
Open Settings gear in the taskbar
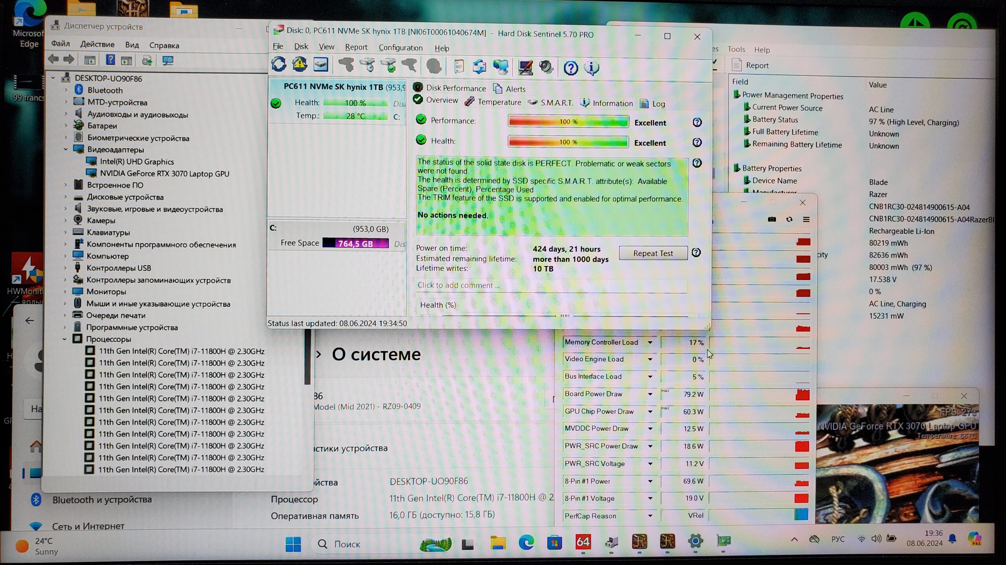pos(695,541)
